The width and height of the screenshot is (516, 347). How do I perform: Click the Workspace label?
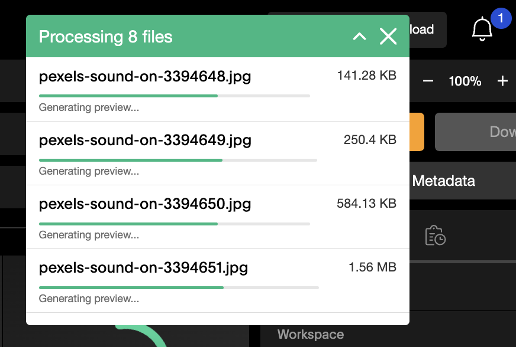[x=311, y=335]
